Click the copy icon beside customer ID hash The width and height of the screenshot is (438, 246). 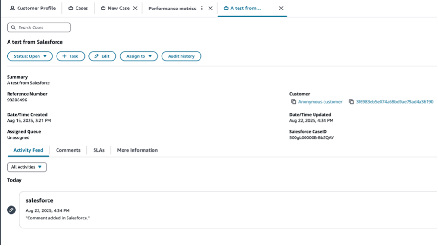click(x=351, y=102)
